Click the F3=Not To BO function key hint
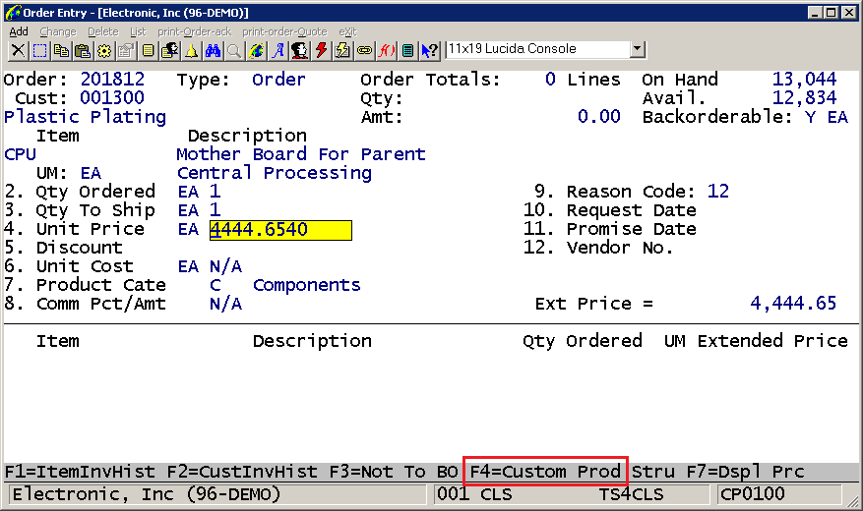 pyautogui.click(x=394, y=472)
